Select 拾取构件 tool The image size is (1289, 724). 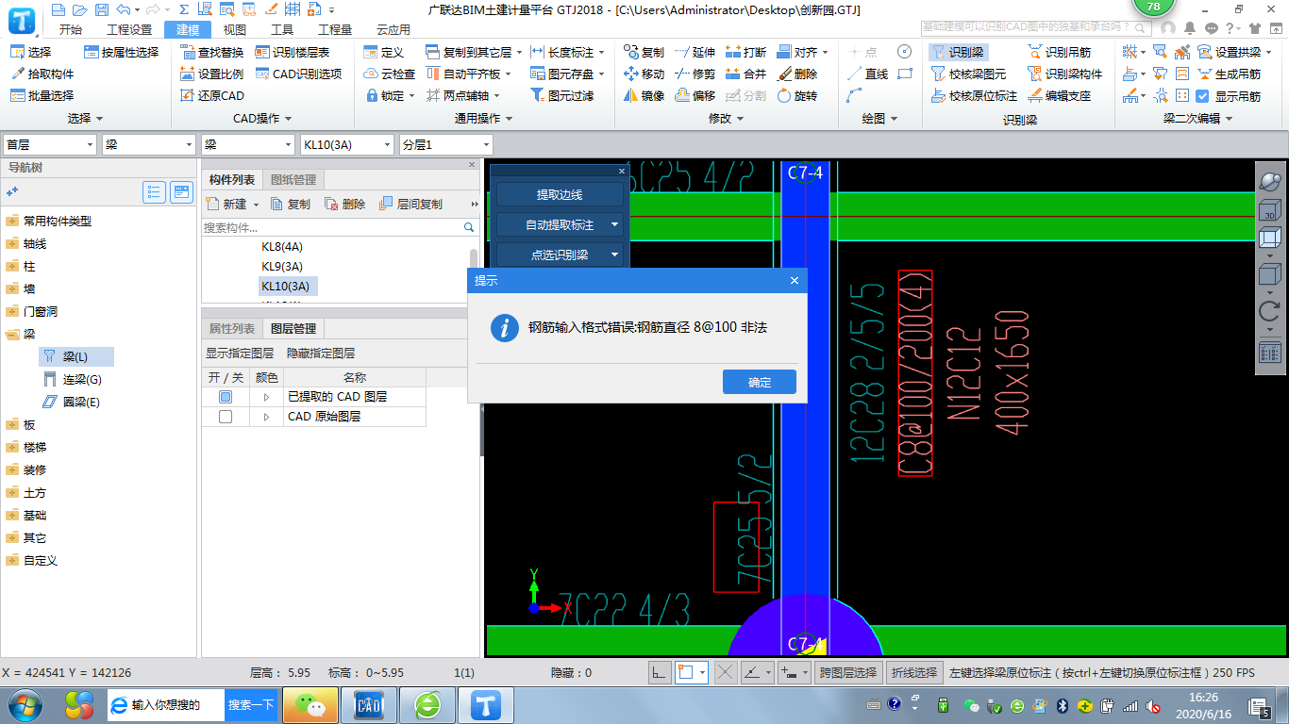coord(42,74)
